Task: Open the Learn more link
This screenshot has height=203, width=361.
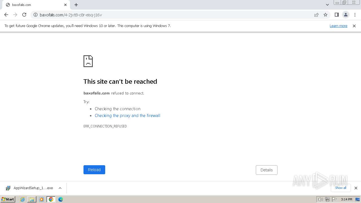Action: (338, 26)
